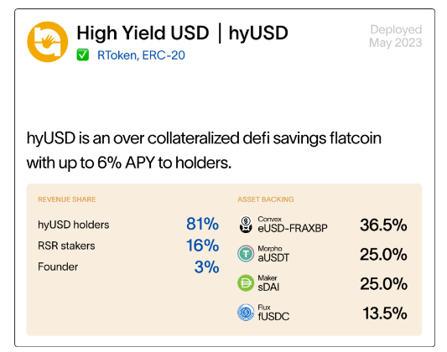Click the 13.5% fUSDC percentage
This screenshot has height=352, width=447.
coord(385,313)
